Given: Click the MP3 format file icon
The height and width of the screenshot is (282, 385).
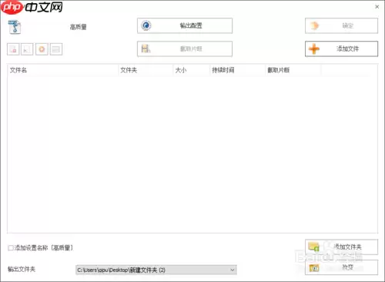Looking at the screenshot, I should [15, 27].
